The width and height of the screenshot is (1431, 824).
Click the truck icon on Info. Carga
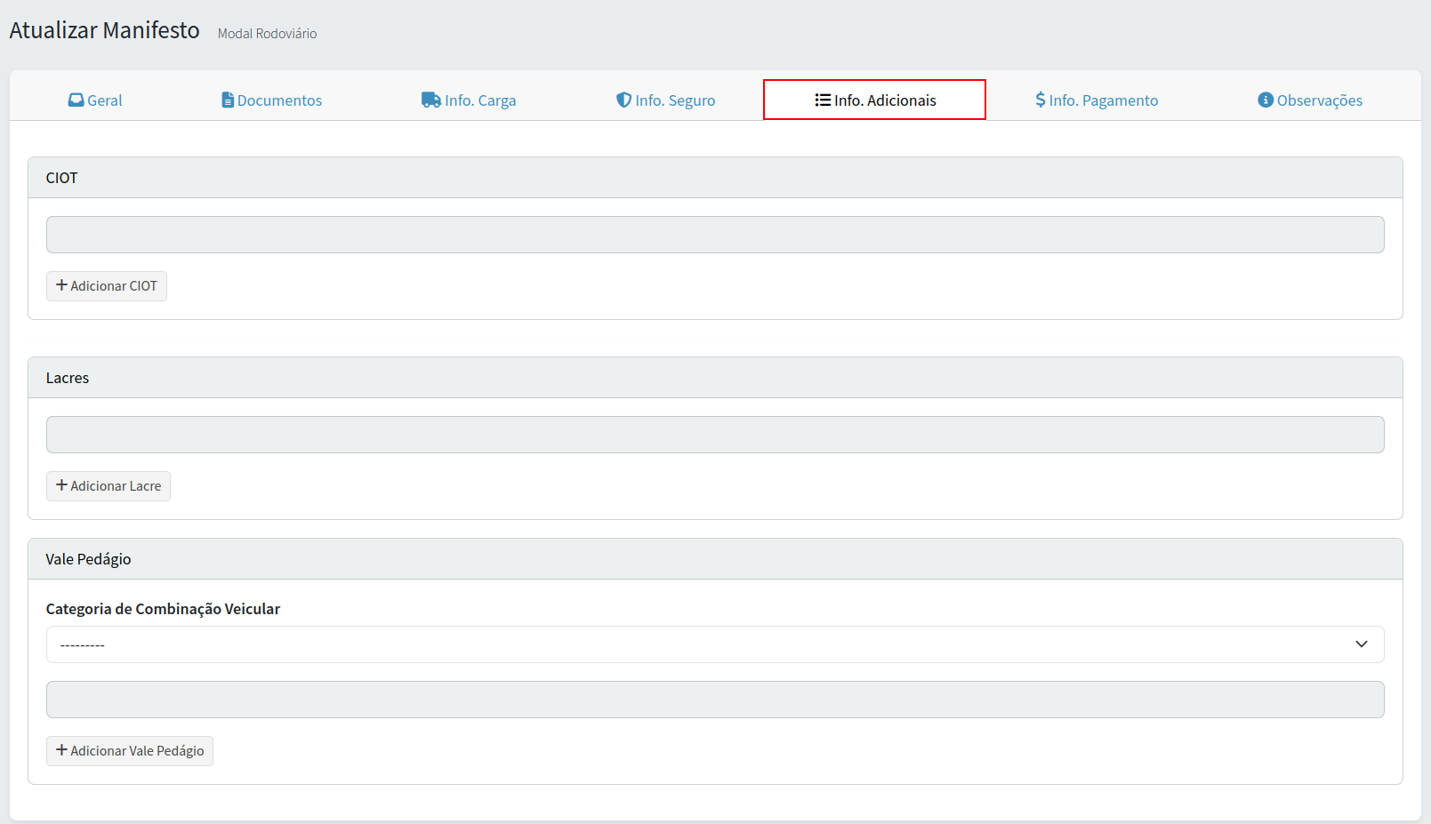pyautogui.click(x=430, y=100)
